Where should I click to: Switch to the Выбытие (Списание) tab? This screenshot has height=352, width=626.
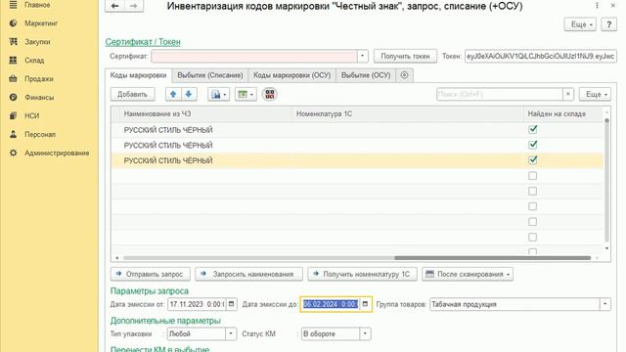tap(210, 75)
